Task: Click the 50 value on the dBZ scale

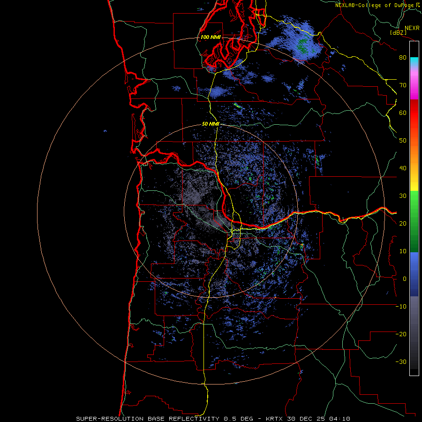Action: coord(403,141)
